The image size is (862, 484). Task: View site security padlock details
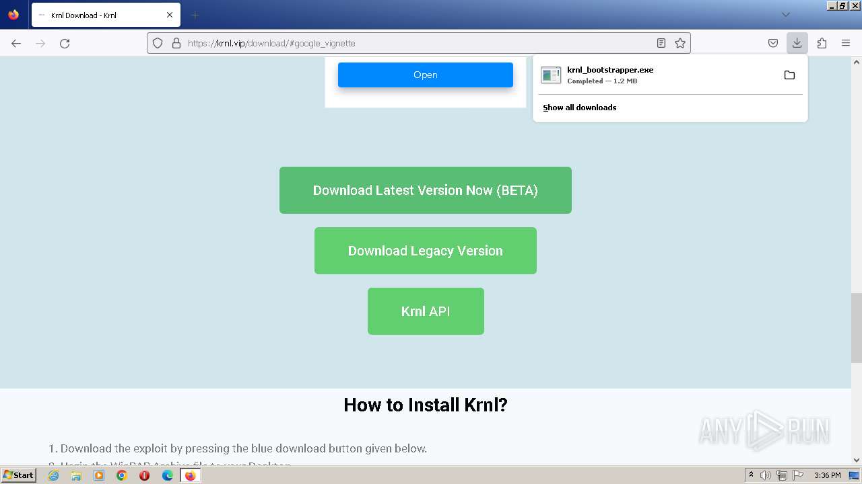coord(176,43)
